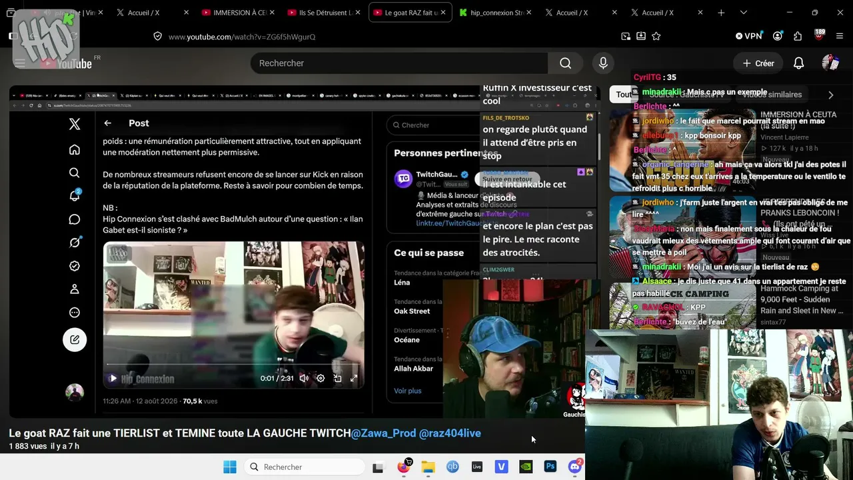
Task: Click the YouTube search field Rechercher
Action: click(x=399, y=63)
